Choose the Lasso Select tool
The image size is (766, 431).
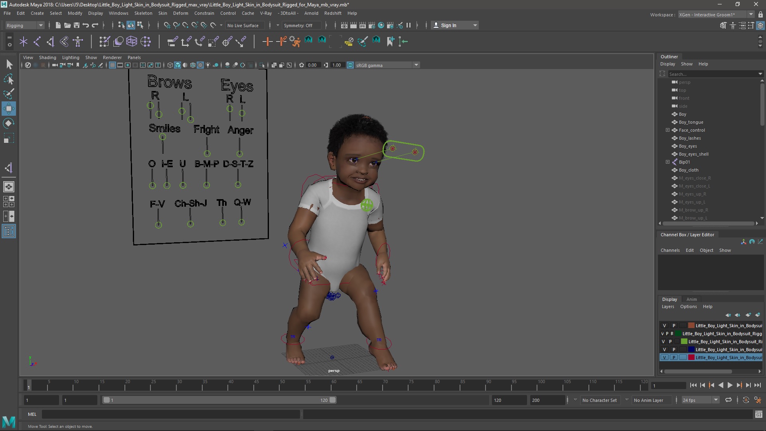(9, 79)
